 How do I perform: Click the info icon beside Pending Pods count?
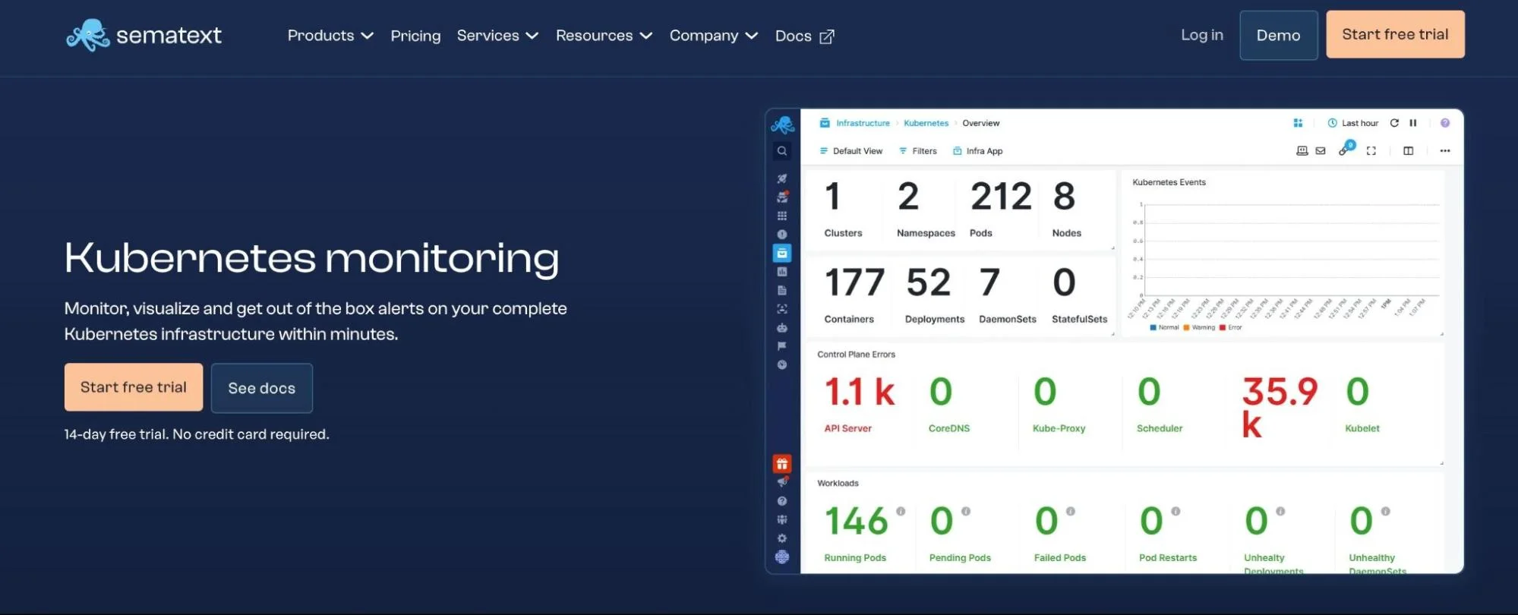click(966, 512)
